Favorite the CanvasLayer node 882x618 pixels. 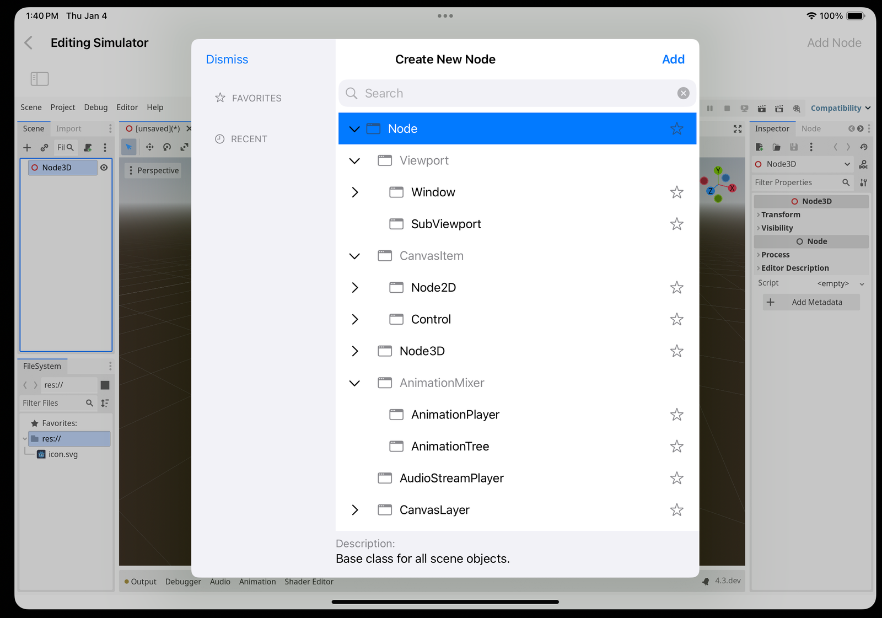677,510
